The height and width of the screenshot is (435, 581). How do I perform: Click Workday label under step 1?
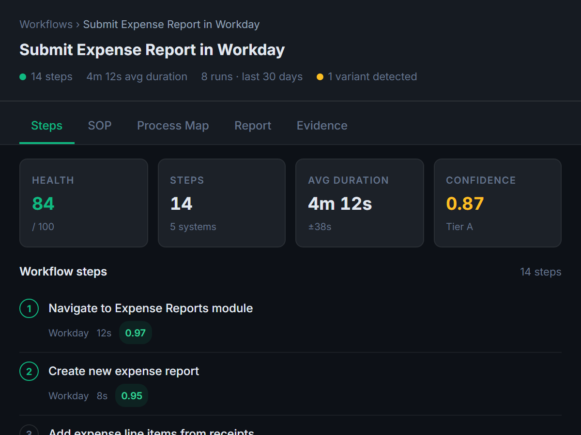click(69, 333)
